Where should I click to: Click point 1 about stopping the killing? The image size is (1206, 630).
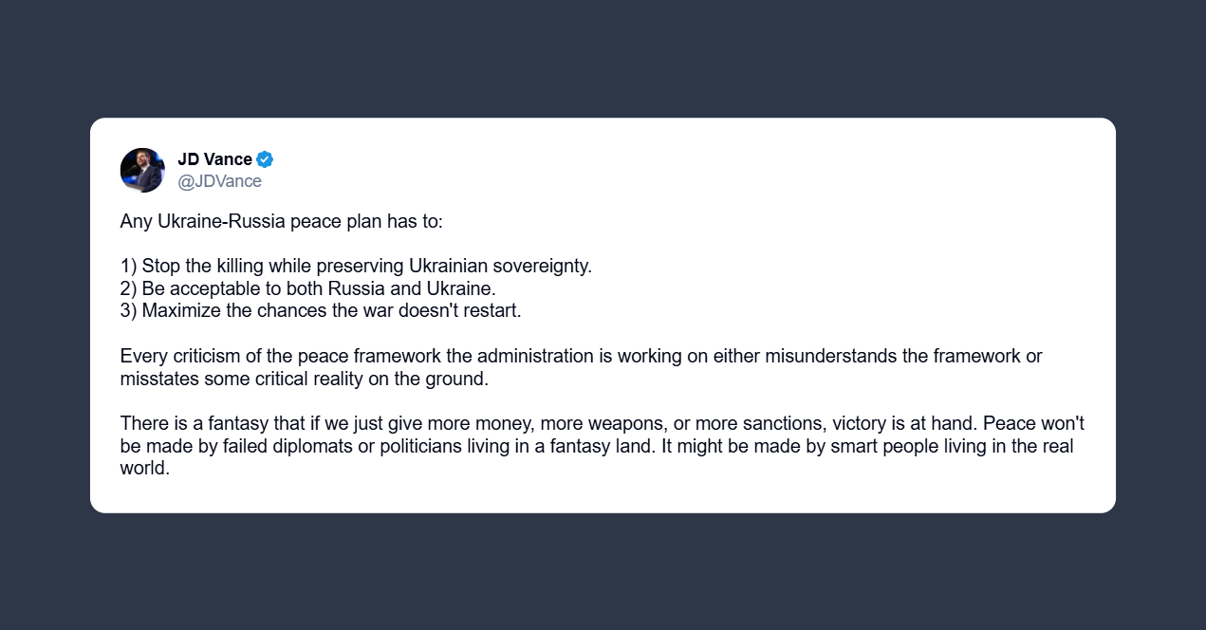point(356,266)
